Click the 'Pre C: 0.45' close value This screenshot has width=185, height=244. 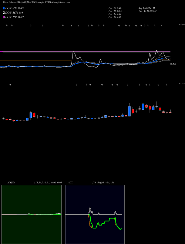click(x=115, y=17)
